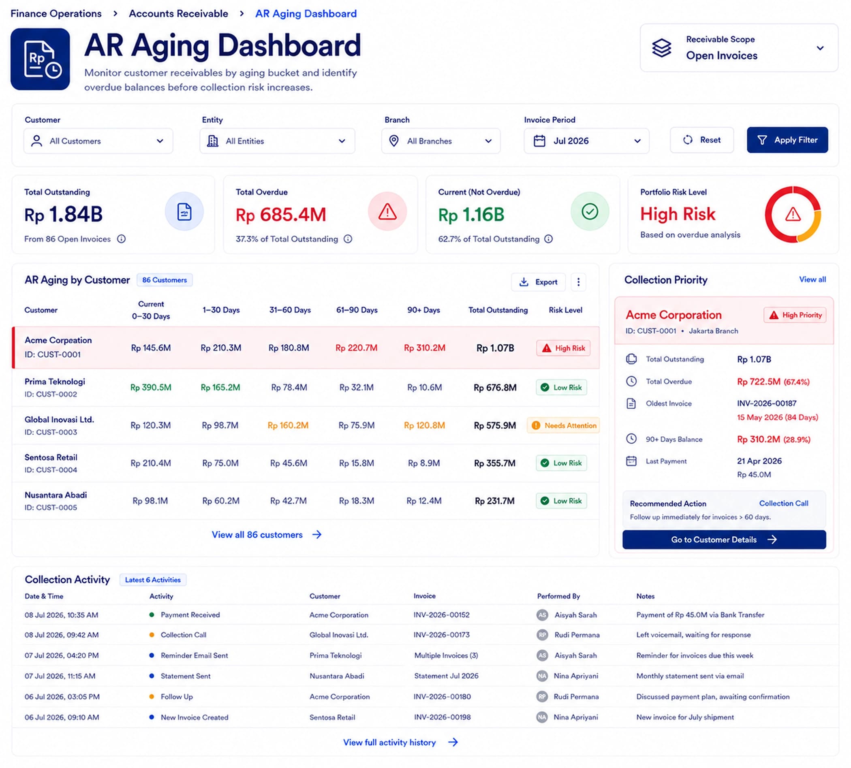Export the AR Aging table
This screenshot has height=768, width=851.
pyautogui.click(x=538, y=282)
